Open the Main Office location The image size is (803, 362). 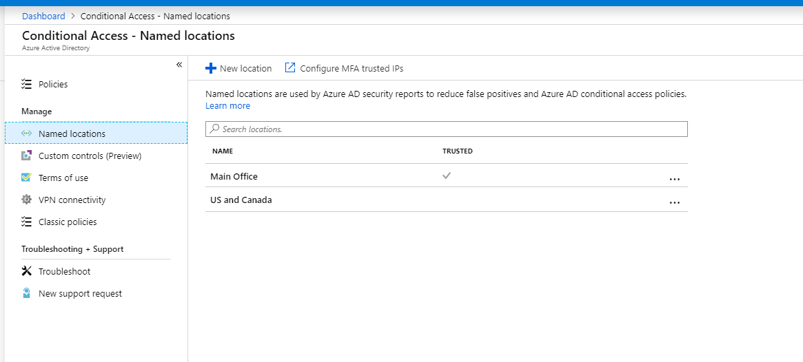pos(234,176)
